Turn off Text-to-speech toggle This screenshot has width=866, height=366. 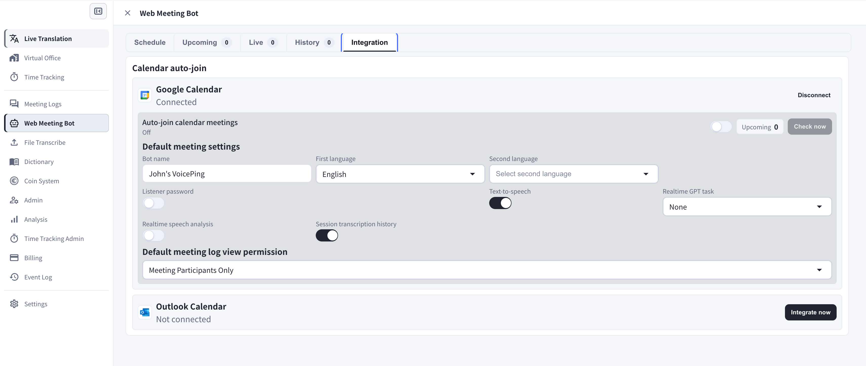tap(500, 203)
